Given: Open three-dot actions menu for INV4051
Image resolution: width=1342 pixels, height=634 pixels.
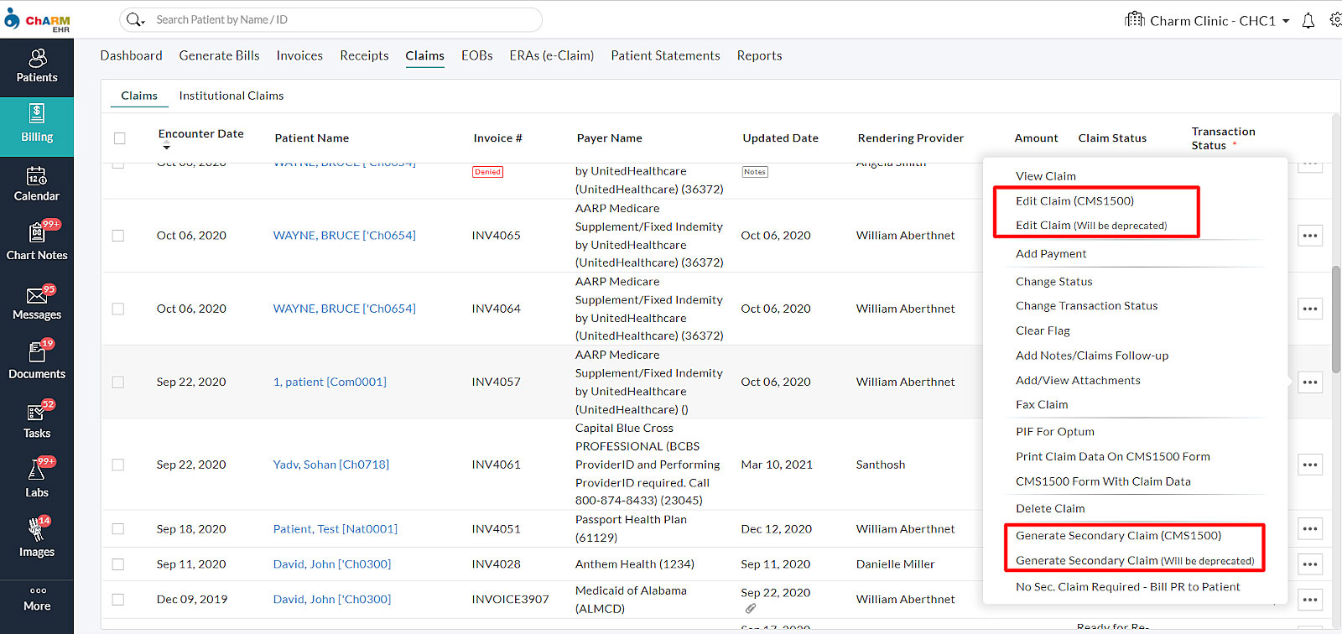Looking at the screenshot, I should 1310,529.
